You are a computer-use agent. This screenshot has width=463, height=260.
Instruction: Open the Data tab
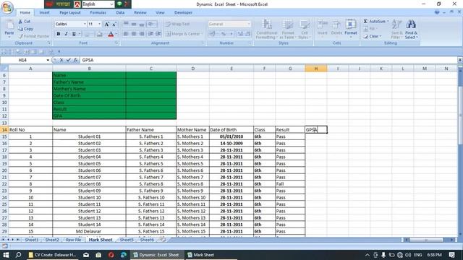pyautogui.click(x=120, y=13)
